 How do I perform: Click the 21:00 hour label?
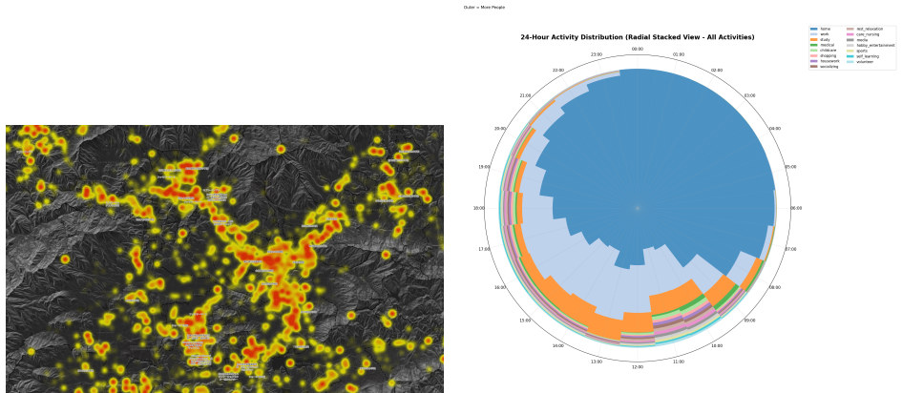525,95
